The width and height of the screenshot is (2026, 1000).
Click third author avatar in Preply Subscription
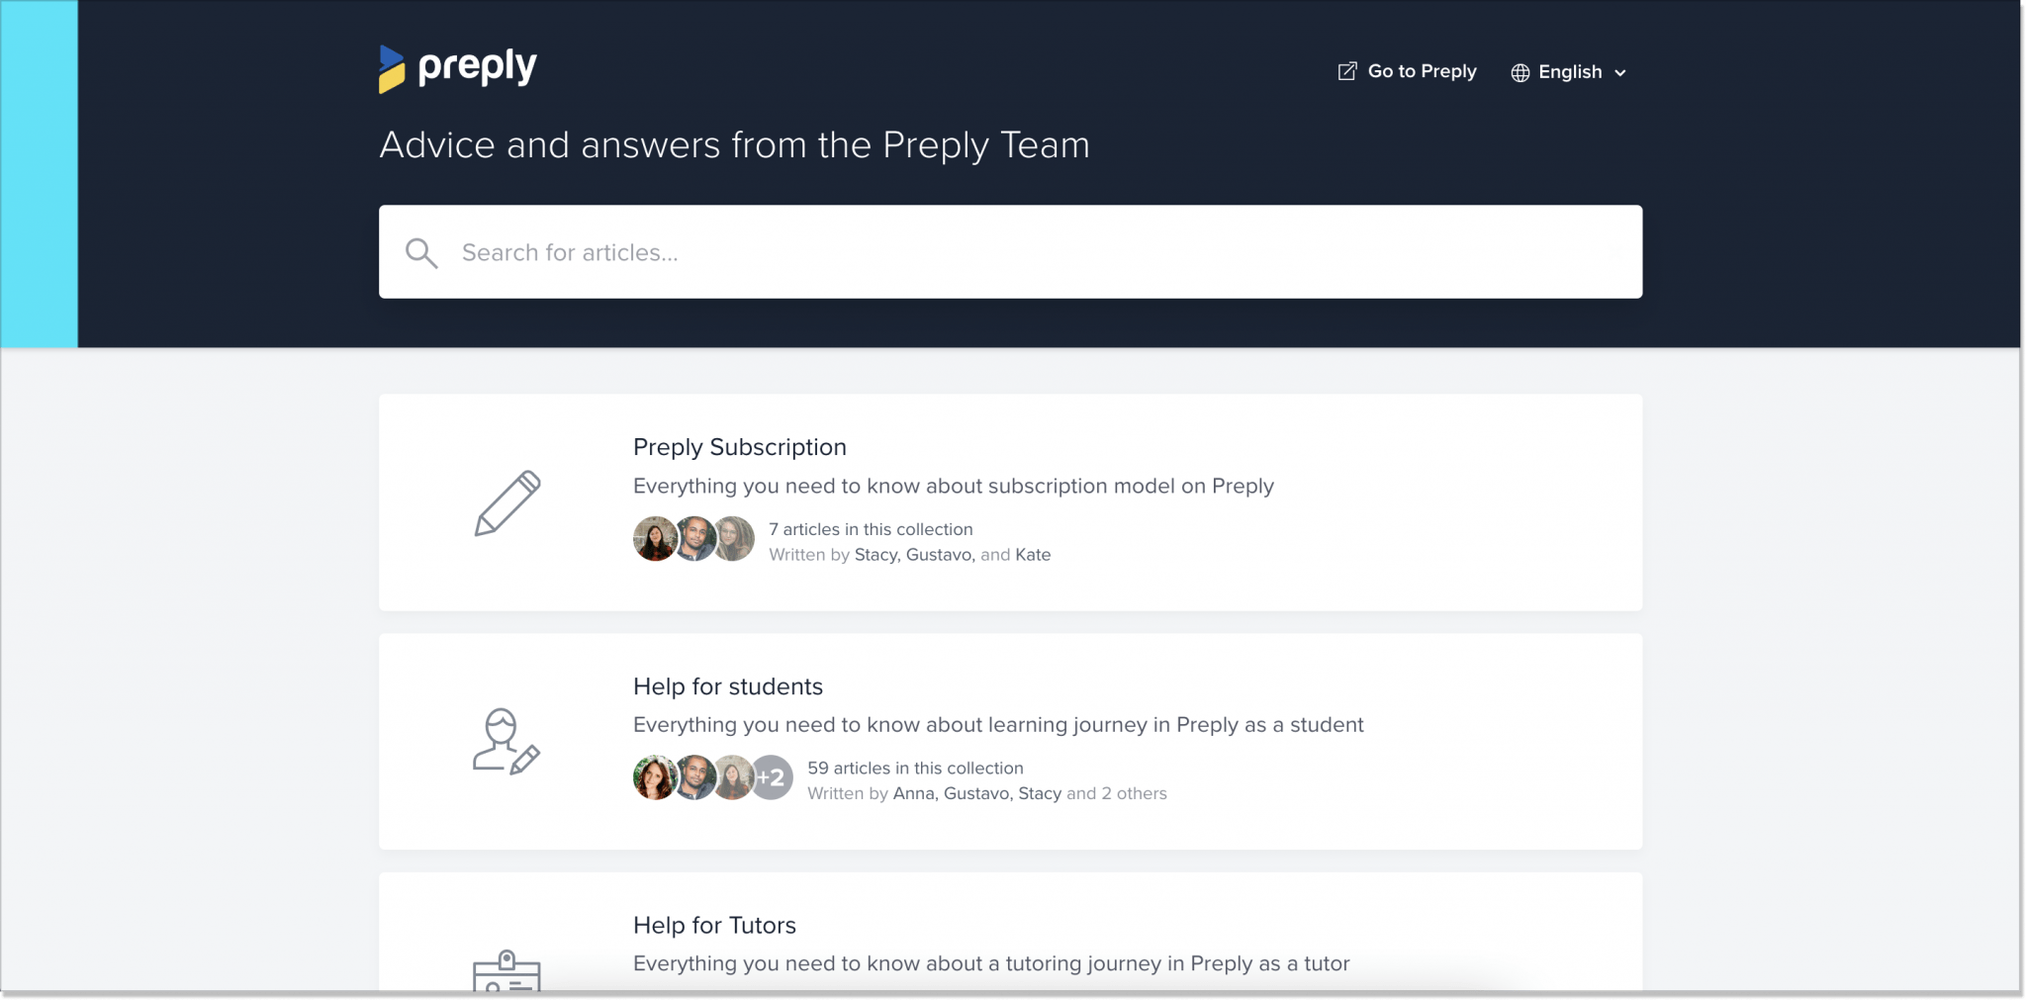coord(735,539)
